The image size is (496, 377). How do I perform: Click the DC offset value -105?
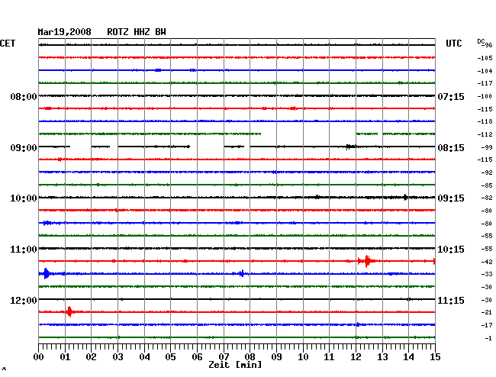(x=485, y=58)
